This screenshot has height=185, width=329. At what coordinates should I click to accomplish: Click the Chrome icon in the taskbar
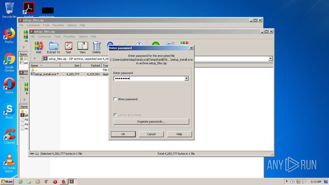[x=47, y=182]
